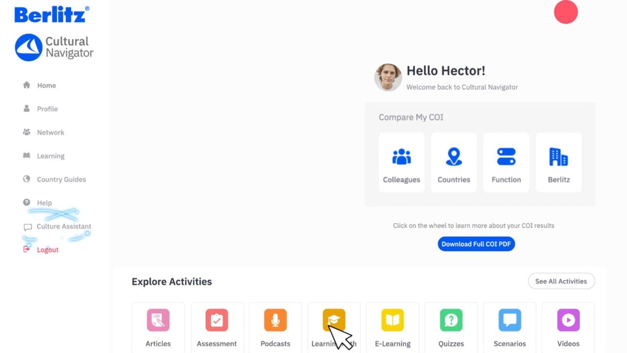Open the yellow E-Learning book activity

[x=393, y=328]
